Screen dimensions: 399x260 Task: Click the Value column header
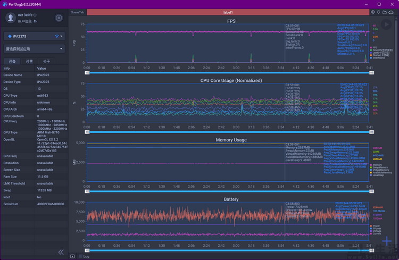click(41, 69)
